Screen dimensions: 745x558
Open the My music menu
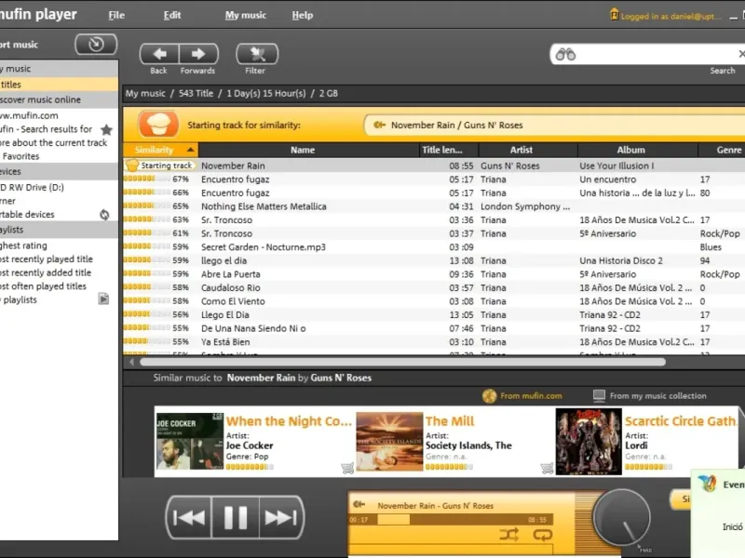click(x=246, y=15)
